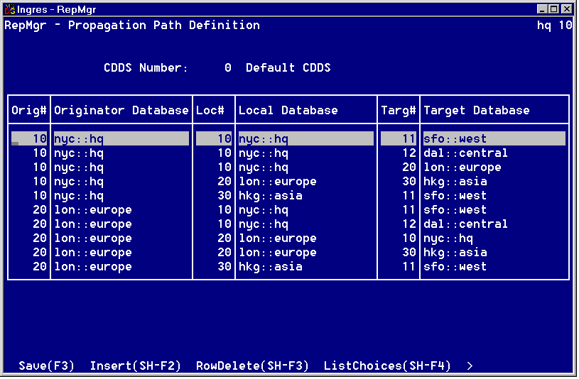
Task: Select target lon::europe in third row
Action: tap(462, 167)
